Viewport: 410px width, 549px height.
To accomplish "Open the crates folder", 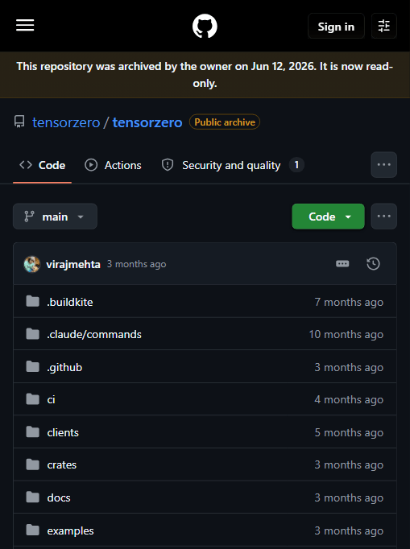I will tap(62, 465).
